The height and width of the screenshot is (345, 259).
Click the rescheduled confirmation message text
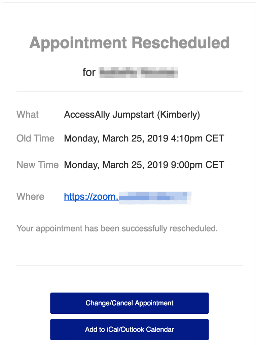(x=117, y=228)
